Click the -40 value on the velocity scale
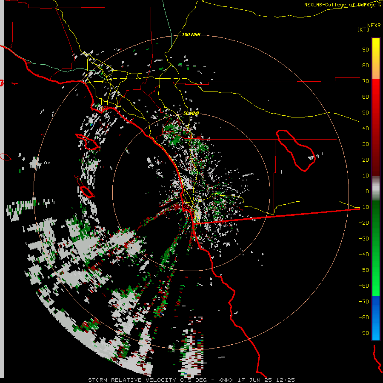 click(x=364, y=254)
